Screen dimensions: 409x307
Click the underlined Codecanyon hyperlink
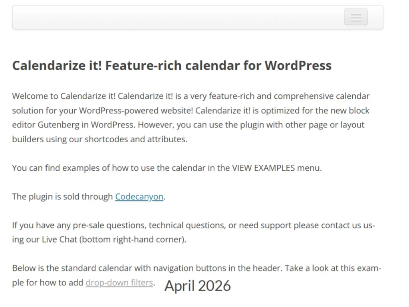[x=139, y=196]
